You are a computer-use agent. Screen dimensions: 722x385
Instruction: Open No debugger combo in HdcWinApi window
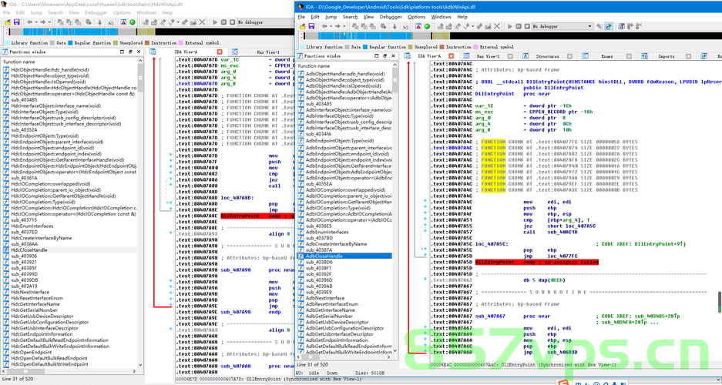[266, 22]
